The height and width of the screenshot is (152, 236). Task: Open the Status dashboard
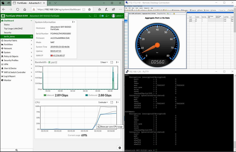point(7,24)
